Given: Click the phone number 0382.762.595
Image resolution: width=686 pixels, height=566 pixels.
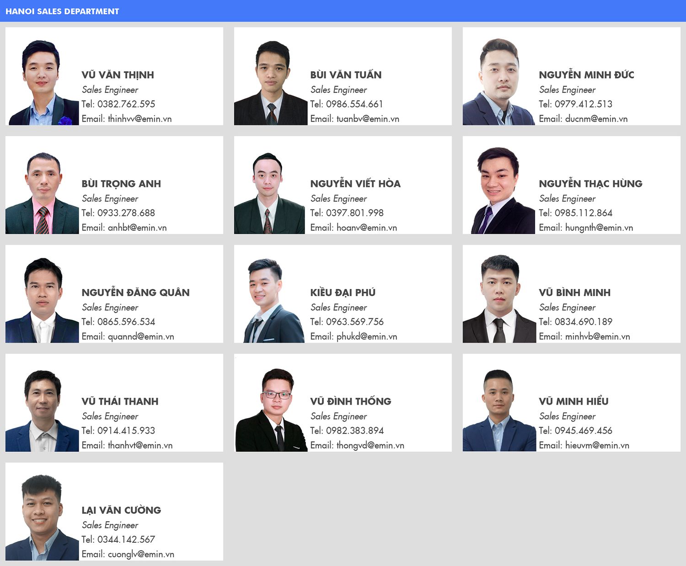Looking at the screenshot, I should pos(126,104).
